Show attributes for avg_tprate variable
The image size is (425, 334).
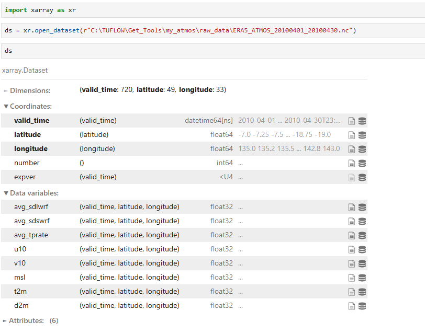[352, 235]
